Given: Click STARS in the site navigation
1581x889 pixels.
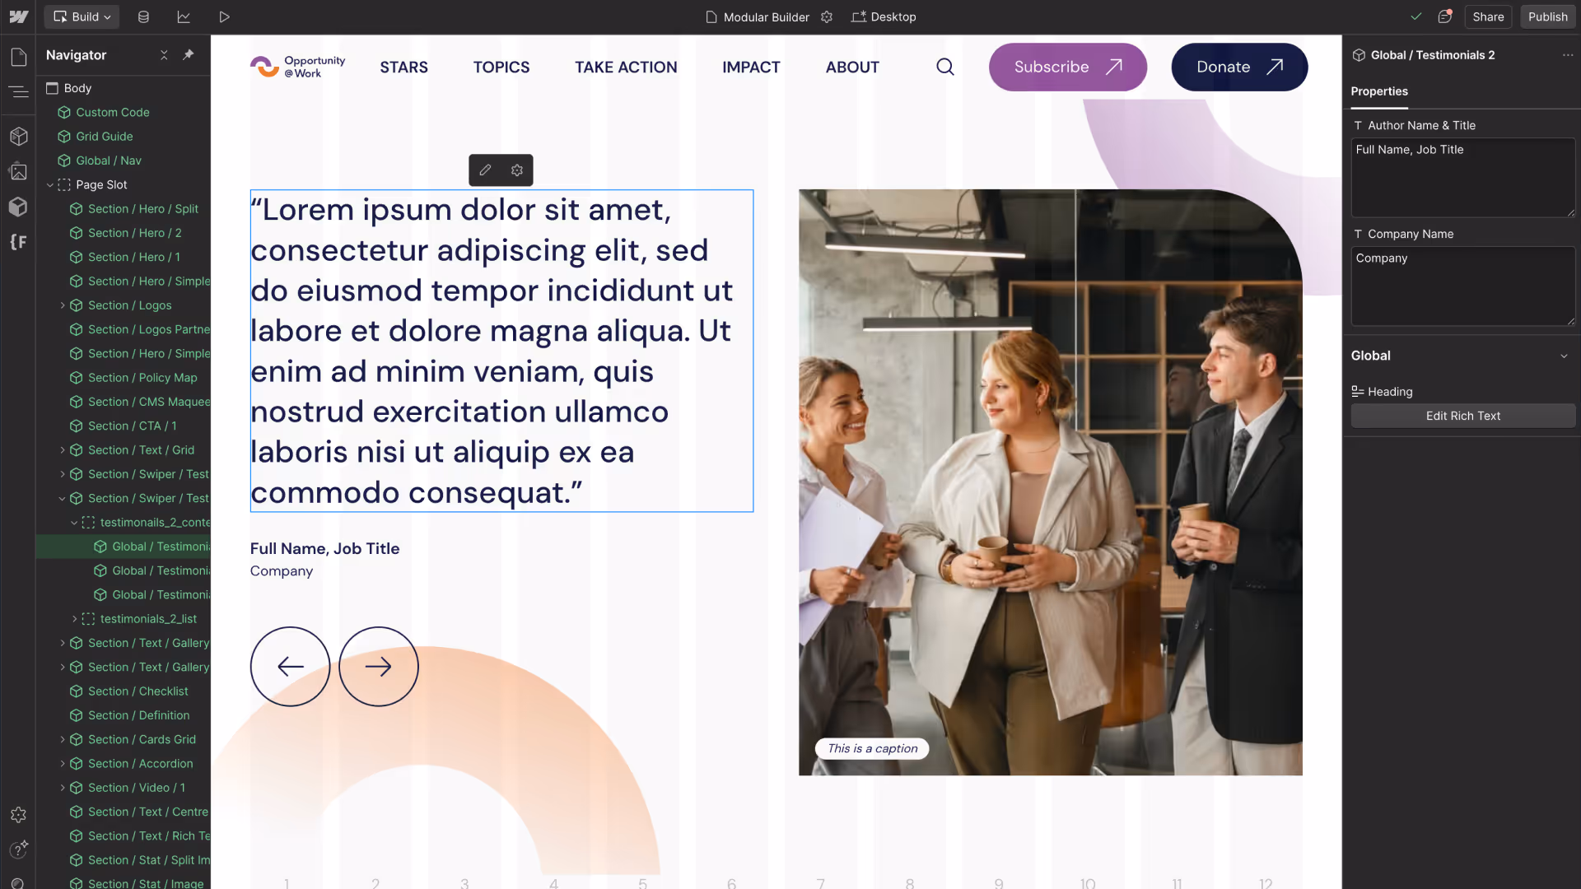Looking at the screenshot, I should pyautogui.click(x=403, y=67).
